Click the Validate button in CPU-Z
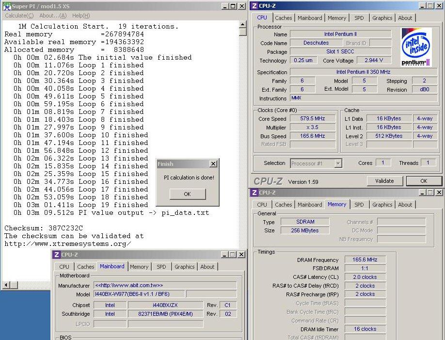The image size is (445, 340). pyautogui.click(x=384, y=181)
